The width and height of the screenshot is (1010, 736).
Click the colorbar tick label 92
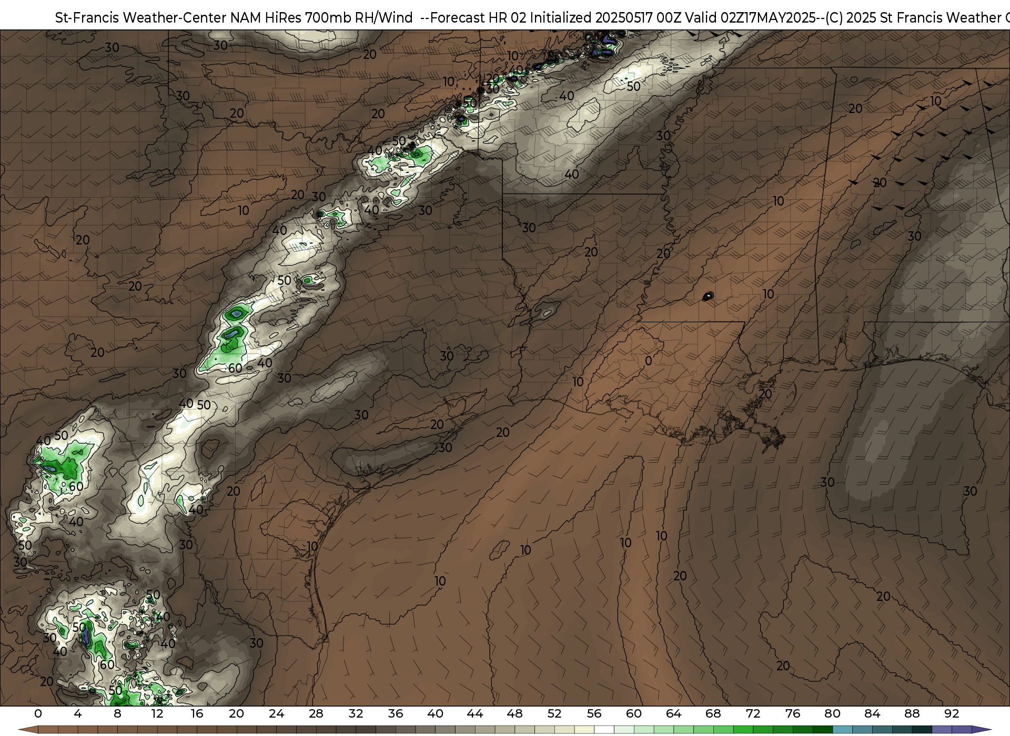click(952, 713)
